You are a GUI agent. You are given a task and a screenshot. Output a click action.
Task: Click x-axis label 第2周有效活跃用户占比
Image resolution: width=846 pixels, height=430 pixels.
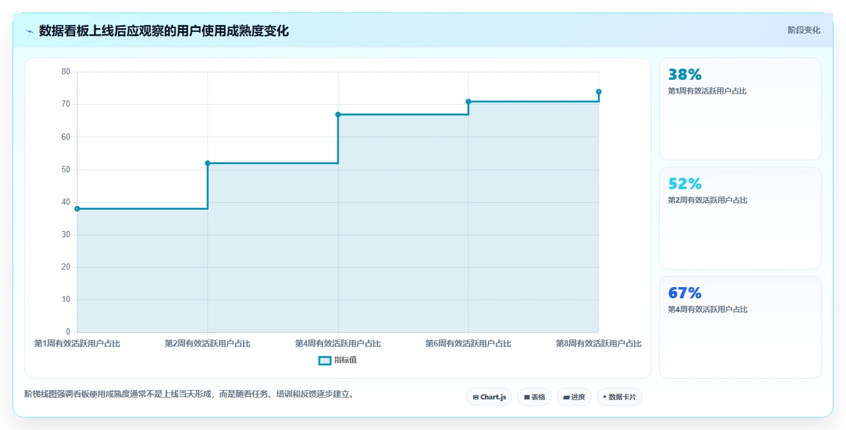coord(207,343)
